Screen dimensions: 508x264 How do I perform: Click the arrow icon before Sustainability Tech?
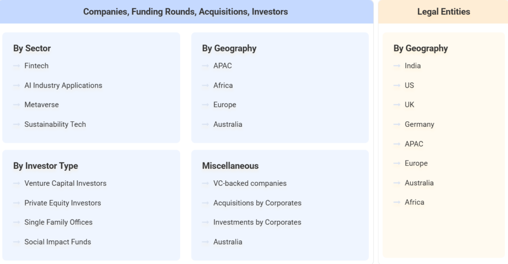17,124
